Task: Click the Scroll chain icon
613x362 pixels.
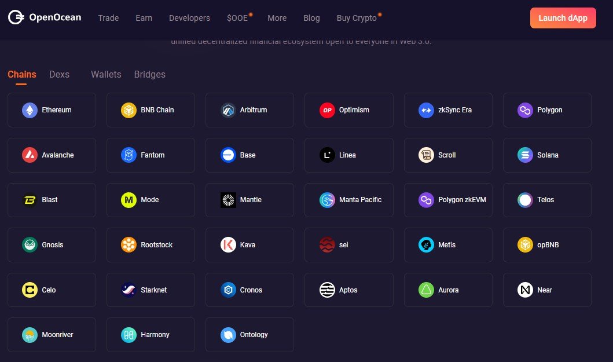Action: pyautogui.click(x=426, y=155)
